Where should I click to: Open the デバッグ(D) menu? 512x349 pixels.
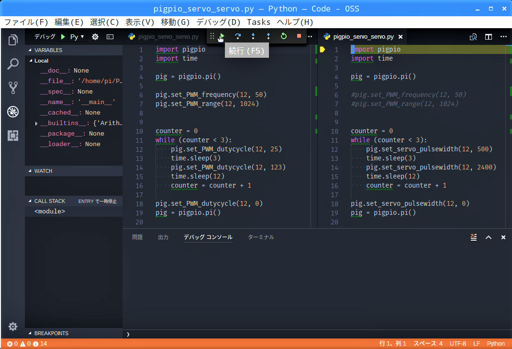(218, 22)
